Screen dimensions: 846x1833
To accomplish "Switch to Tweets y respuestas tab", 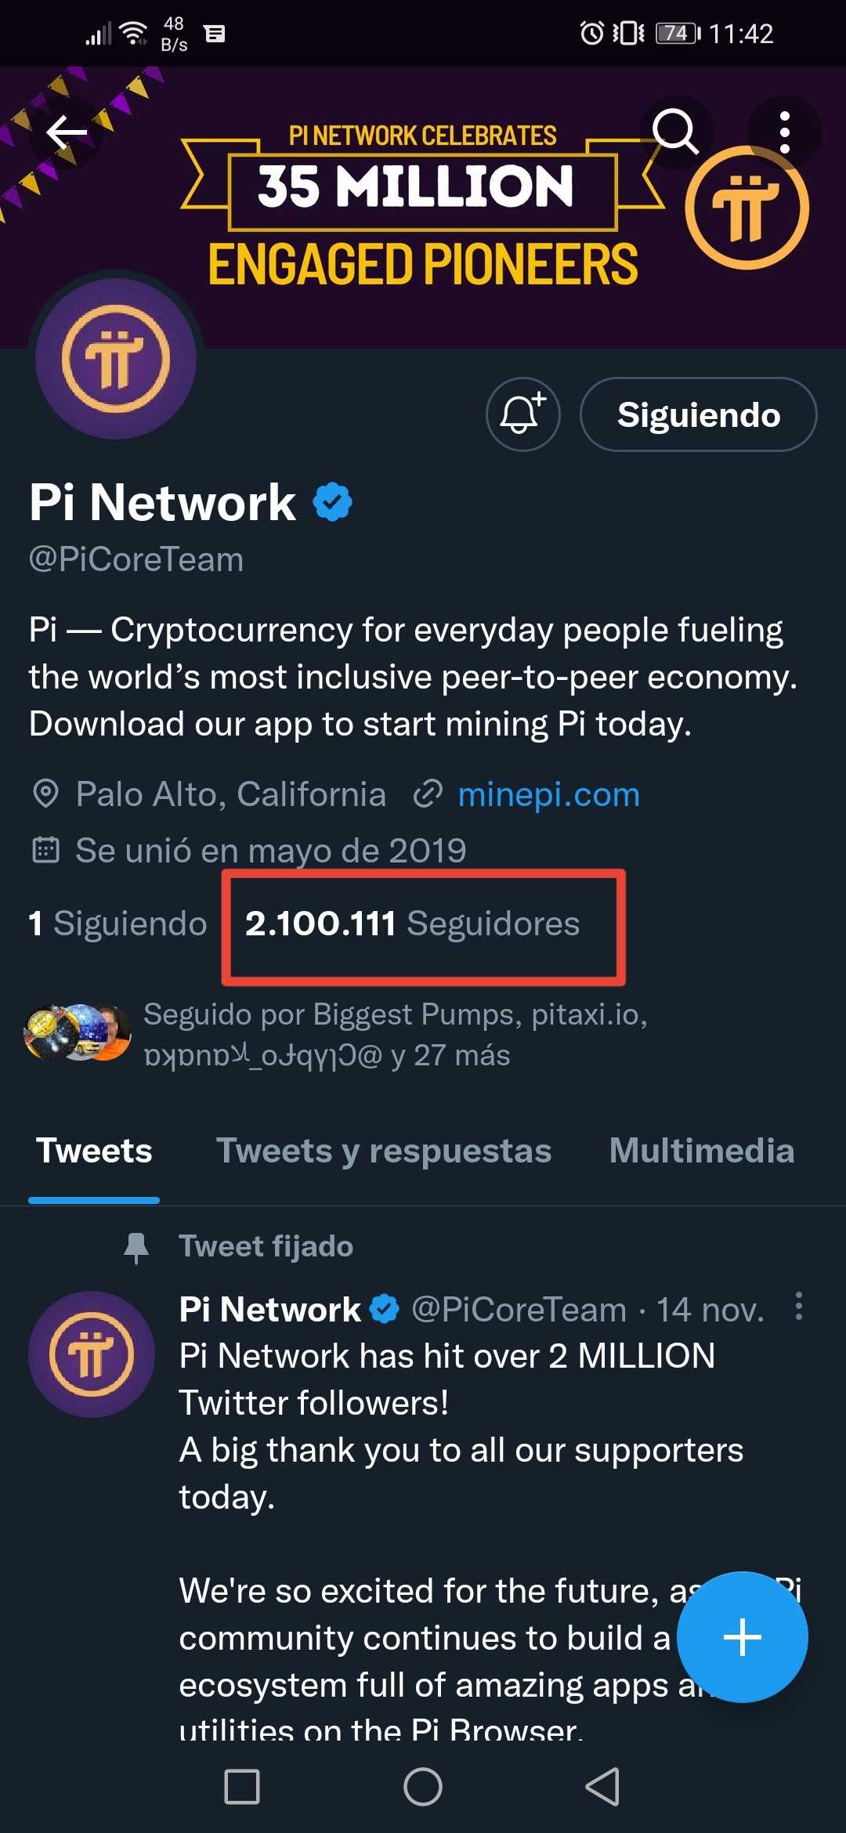I will point(384,1151).
